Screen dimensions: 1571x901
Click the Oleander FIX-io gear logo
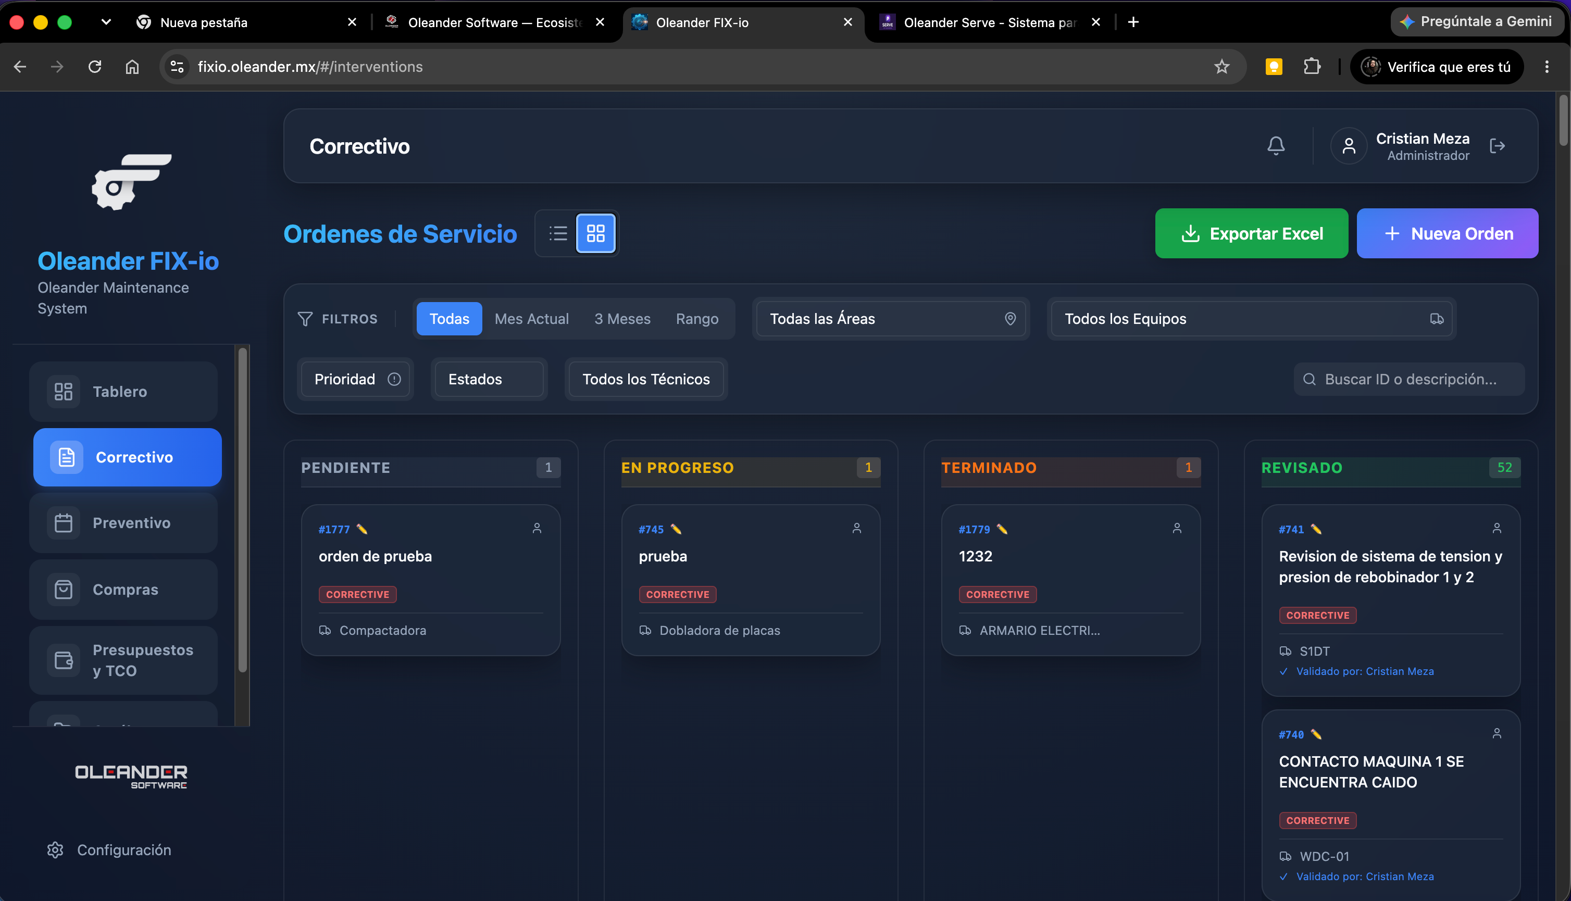coord(131,182)
